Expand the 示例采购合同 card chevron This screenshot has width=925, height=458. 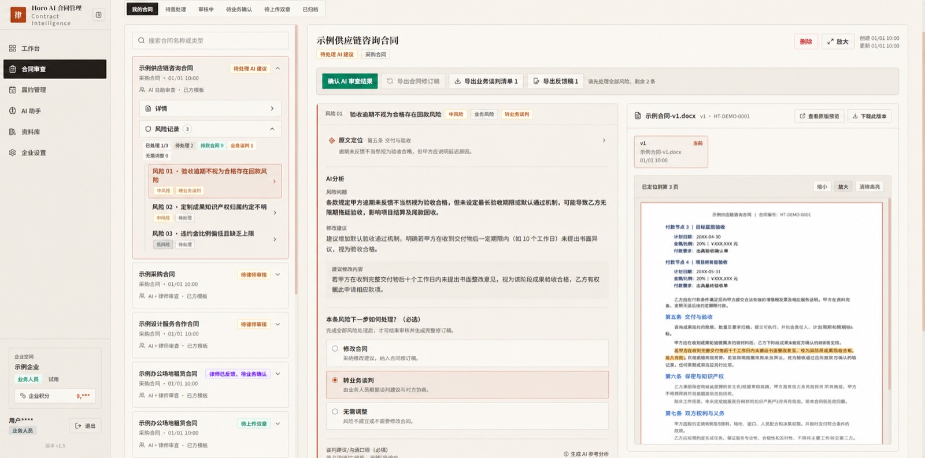click(x=277, y=274)
